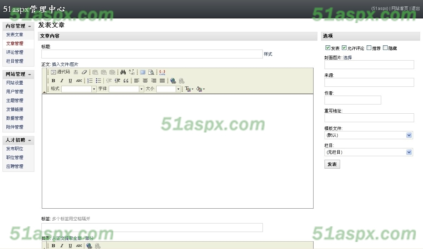Maximize the editor with fit-window icon

pos(142,72)
